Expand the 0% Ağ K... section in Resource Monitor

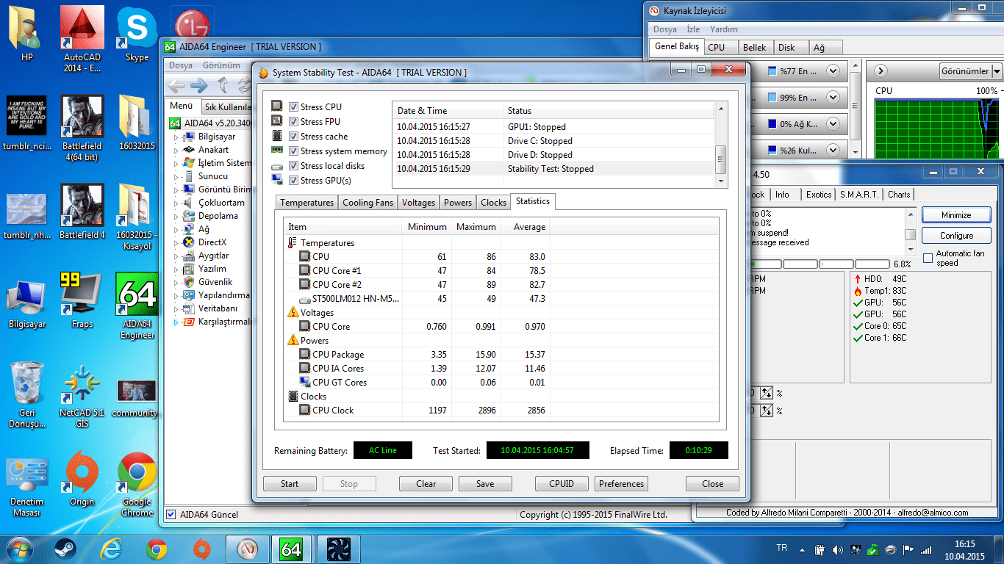pyautogui.click(x=833, y=124)
